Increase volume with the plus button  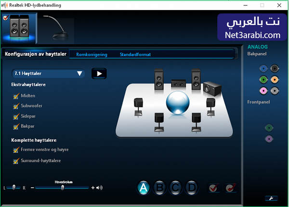pos(92,188)
